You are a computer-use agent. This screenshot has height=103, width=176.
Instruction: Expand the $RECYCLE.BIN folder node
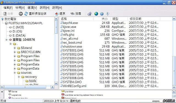coord(15,52)
